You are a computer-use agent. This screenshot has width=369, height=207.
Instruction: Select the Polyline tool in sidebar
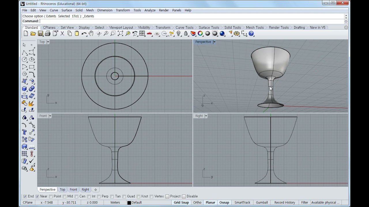25,52
